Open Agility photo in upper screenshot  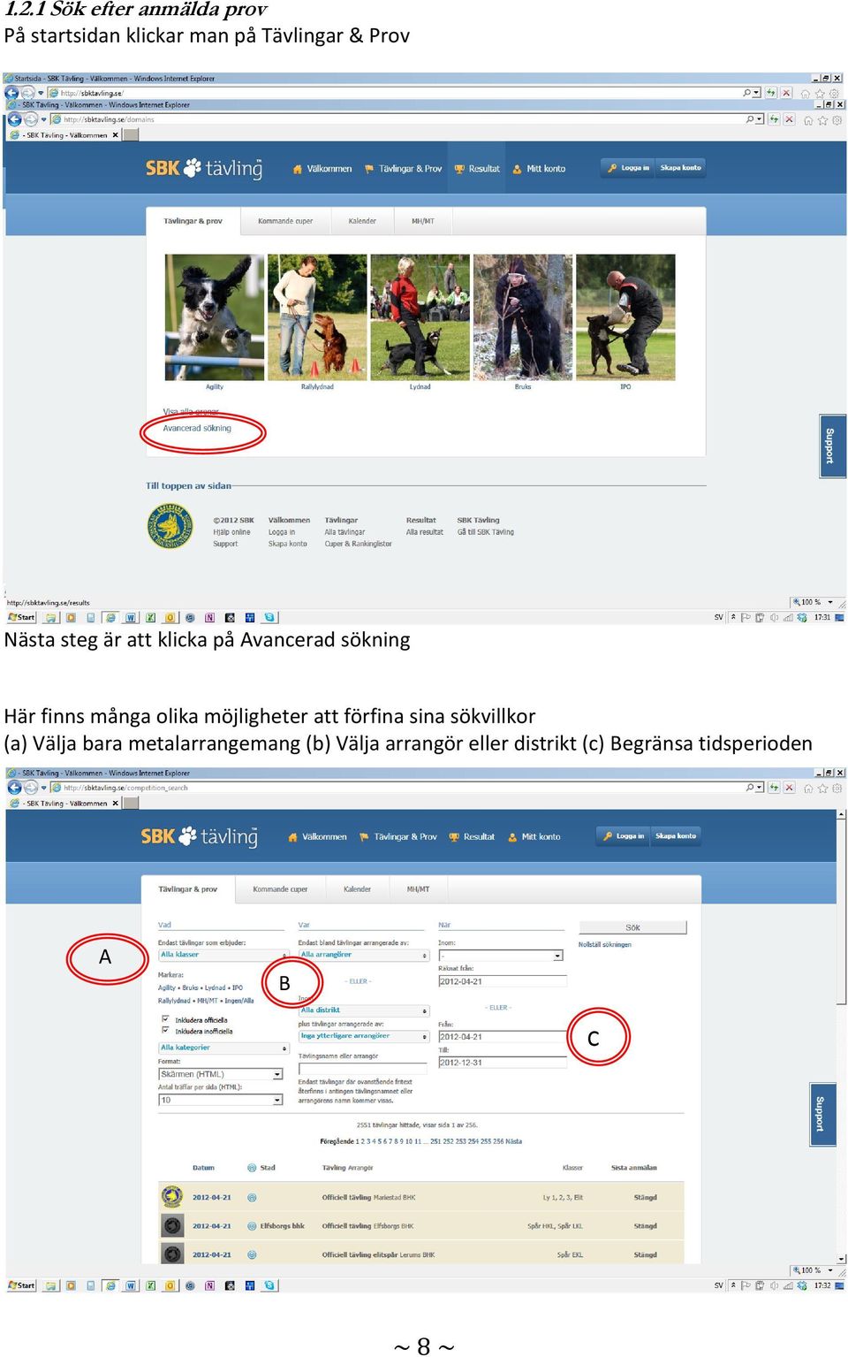[x=214, y=317]
